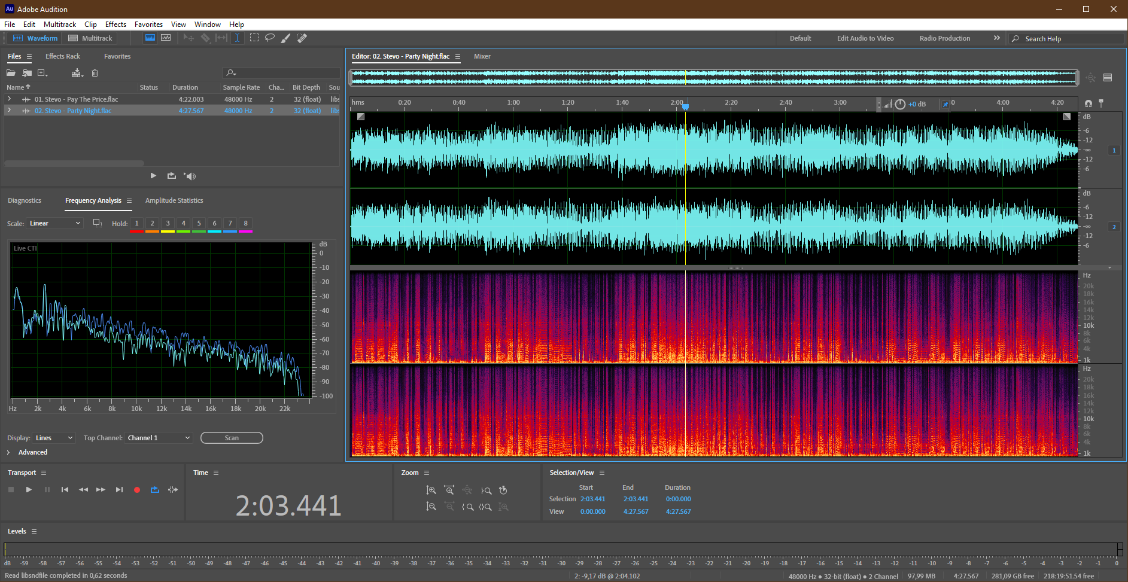Screen dimensions: 1128x582
Task: Switch to Effects Rack tab
Action: tap(63, 56)
